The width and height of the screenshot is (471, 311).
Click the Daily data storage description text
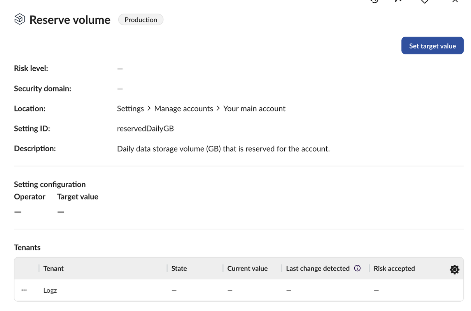coord(223,149)
